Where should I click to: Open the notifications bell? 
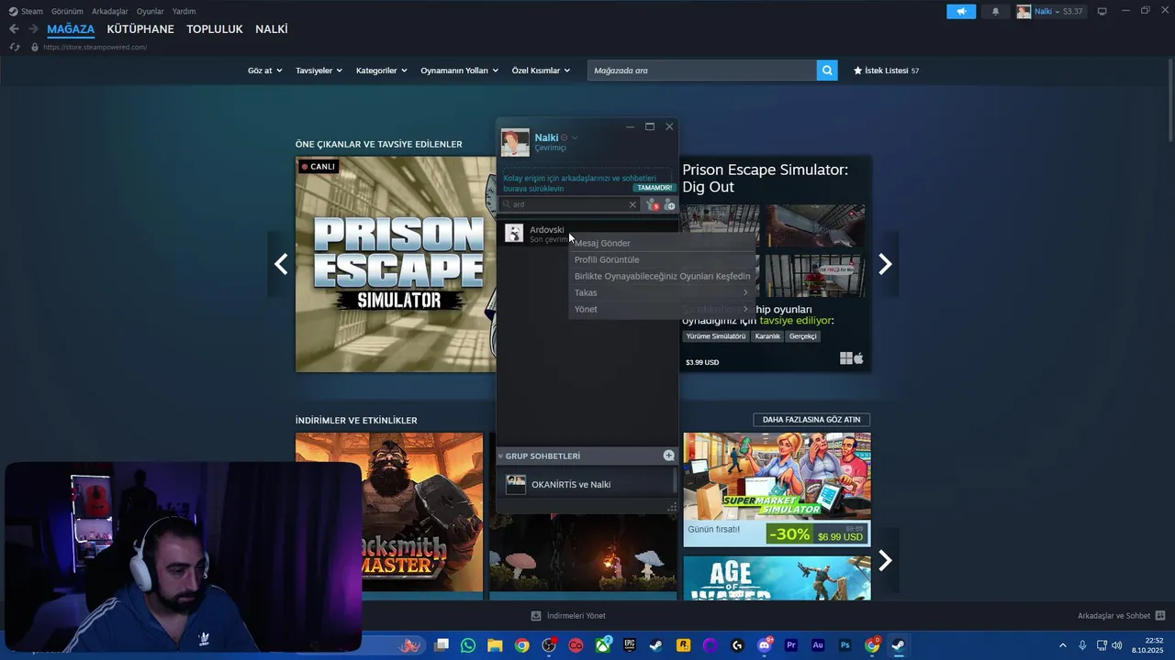click(996, 11)
